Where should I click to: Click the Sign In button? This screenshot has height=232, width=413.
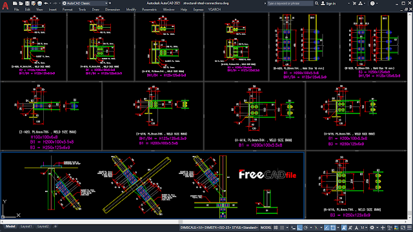(x=331, y=3)
